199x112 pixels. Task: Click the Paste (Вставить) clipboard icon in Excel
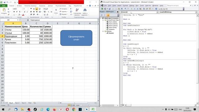[x=4, y=10]
